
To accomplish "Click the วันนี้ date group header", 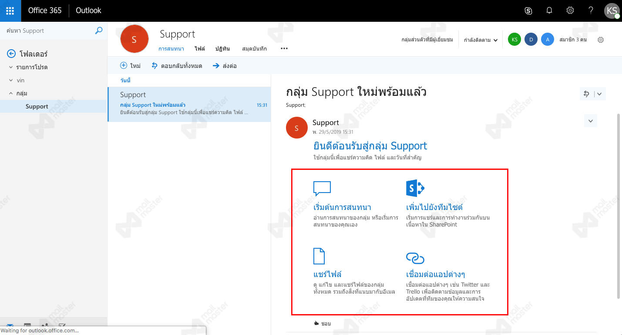I will tap(125, 81).
